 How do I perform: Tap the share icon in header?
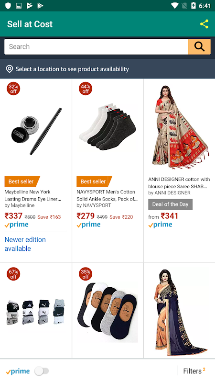click(x=204, y=24)
